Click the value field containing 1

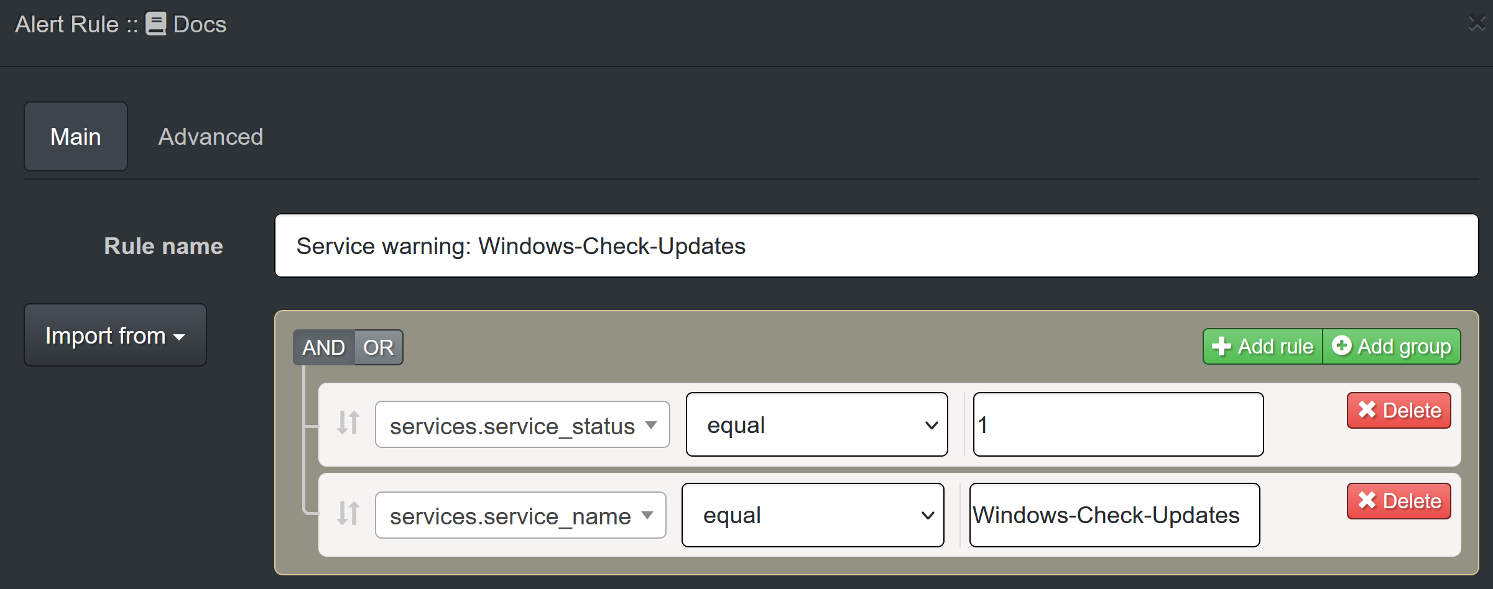coord(1118,424)
